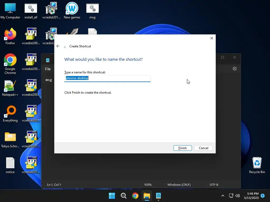Open Chrome from the taskbar
Viewport: 270px width, 202px height.
coord(135,196)
